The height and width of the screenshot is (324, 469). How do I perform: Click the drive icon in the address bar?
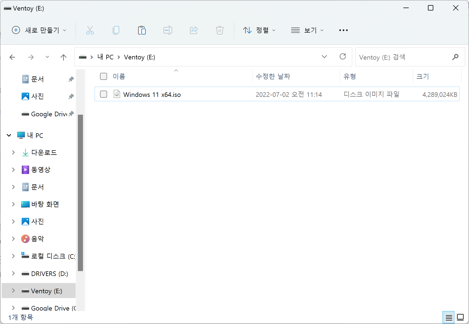83,57
